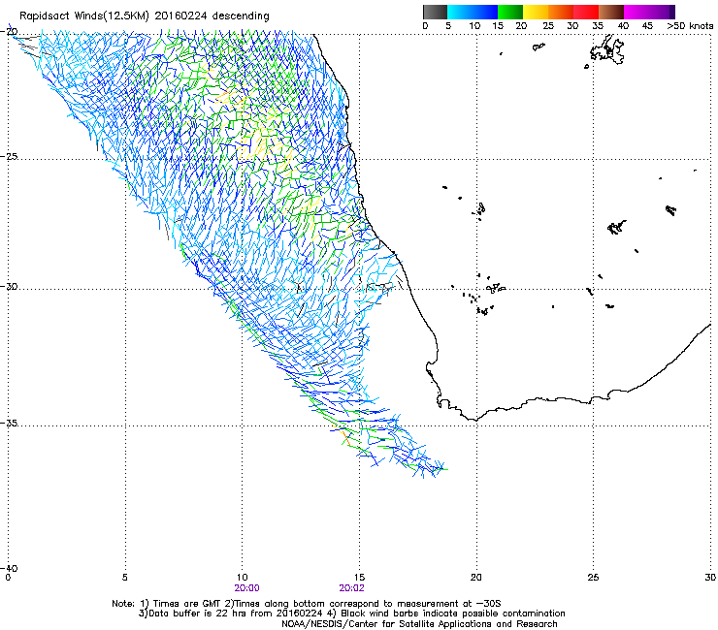Click the -40 latitude axis label
Viewport: 718px width, 630px height.
click(10, 568)
